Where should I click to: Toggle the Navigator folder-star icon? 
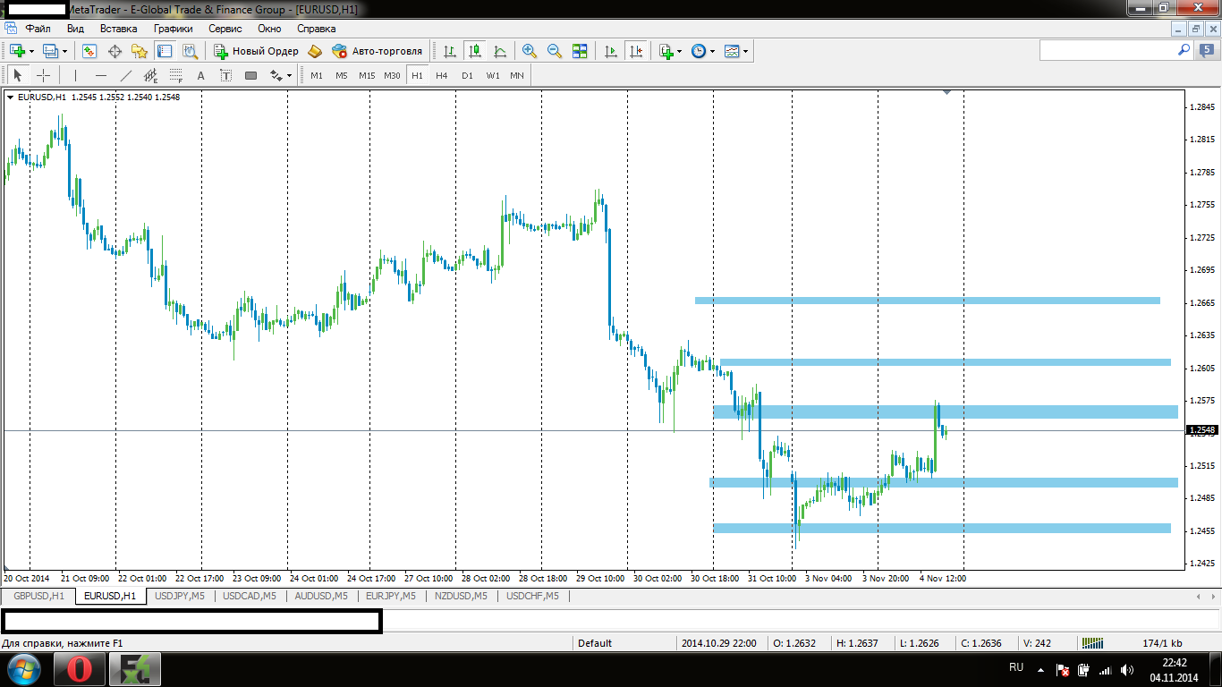click(x=140, y=51)
